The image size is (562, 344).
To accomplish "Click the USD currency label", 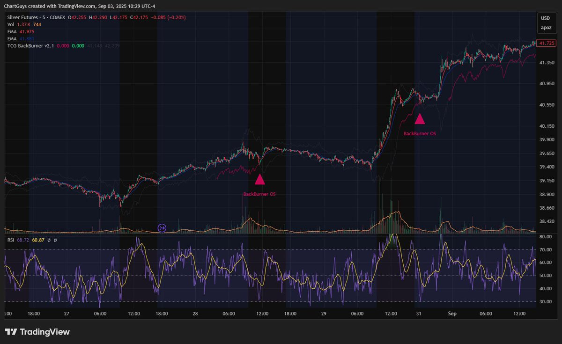I will [545, 18].
